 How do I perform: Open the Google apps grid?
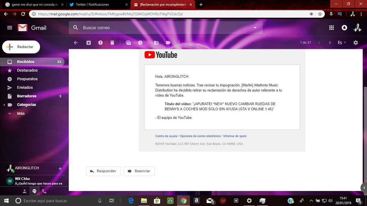[331, 28]
